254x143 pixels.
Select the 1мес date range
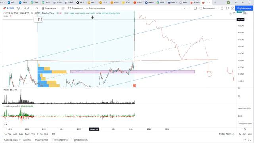[15, 134]
